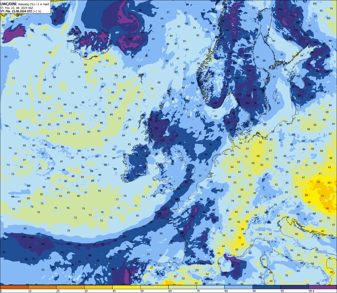Pick the 60–70 pale green legend swatch
Image resolution: width=337 pixels, height=293 pixels.
pyautogui.click(x=182, y=287)
